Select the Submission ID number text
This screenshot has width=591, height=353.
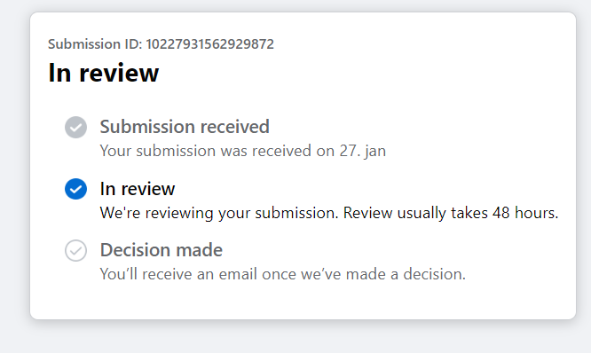(x=210, y=44)
